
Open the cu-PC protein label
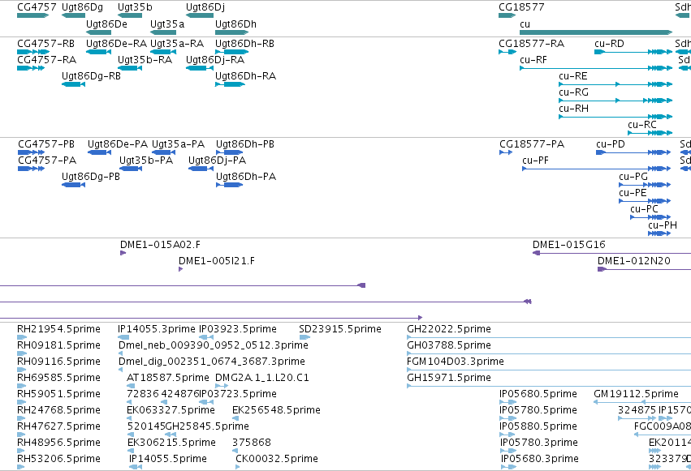pos(644,209)
